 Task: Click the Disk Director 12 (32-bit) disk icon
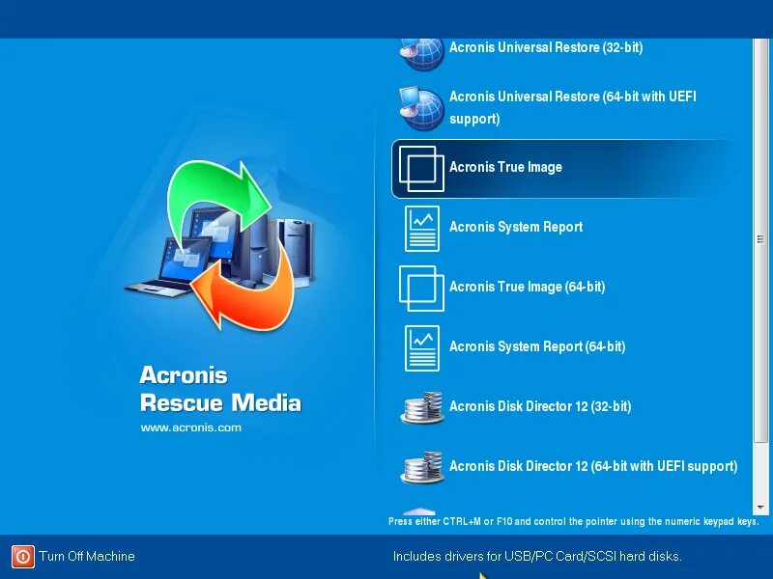click(422, 407)
